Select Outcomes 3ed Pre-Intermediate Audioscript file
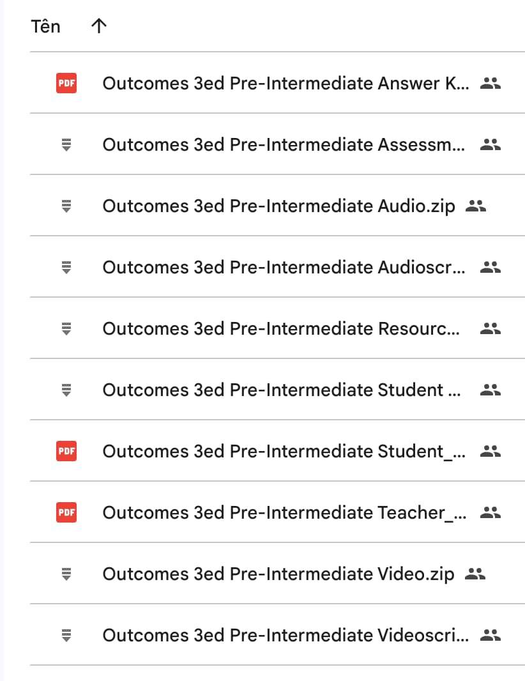The image size is (525, 681). (277, 267)
